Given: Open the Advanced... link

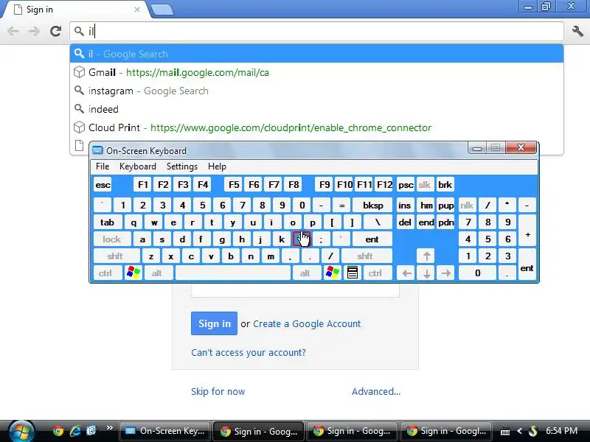Looking at the screenshot, I should [x=376, y=391].
